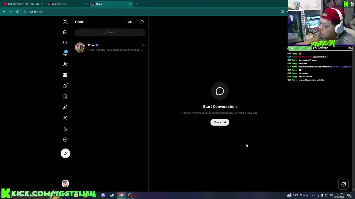Screen dimensions: 355x199
Task: Click the microphone tray icon
Action: [322, 195]
